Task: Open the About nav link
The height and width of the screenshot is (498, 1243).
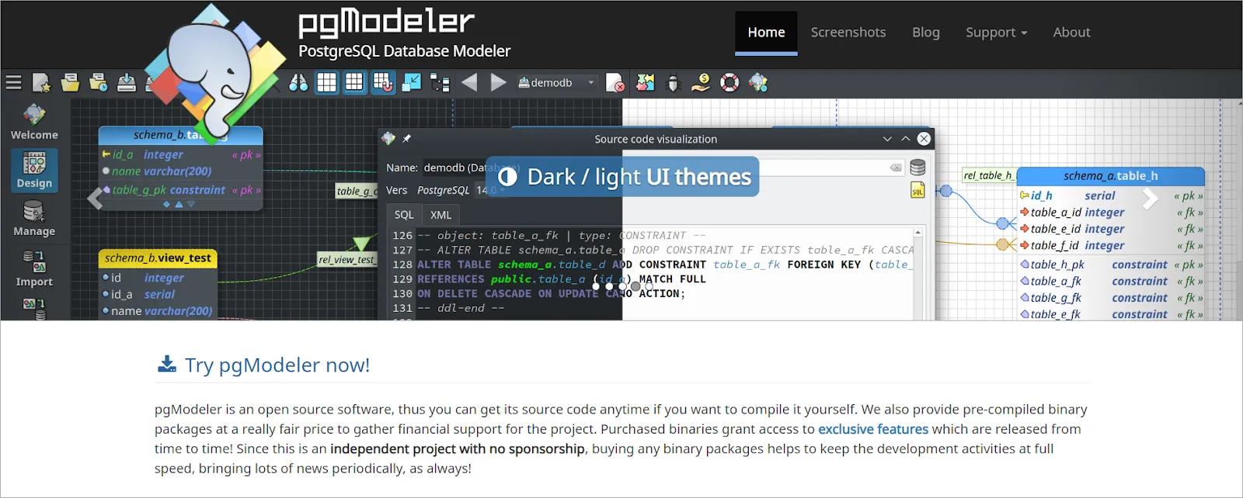Action: point(1071,32)
